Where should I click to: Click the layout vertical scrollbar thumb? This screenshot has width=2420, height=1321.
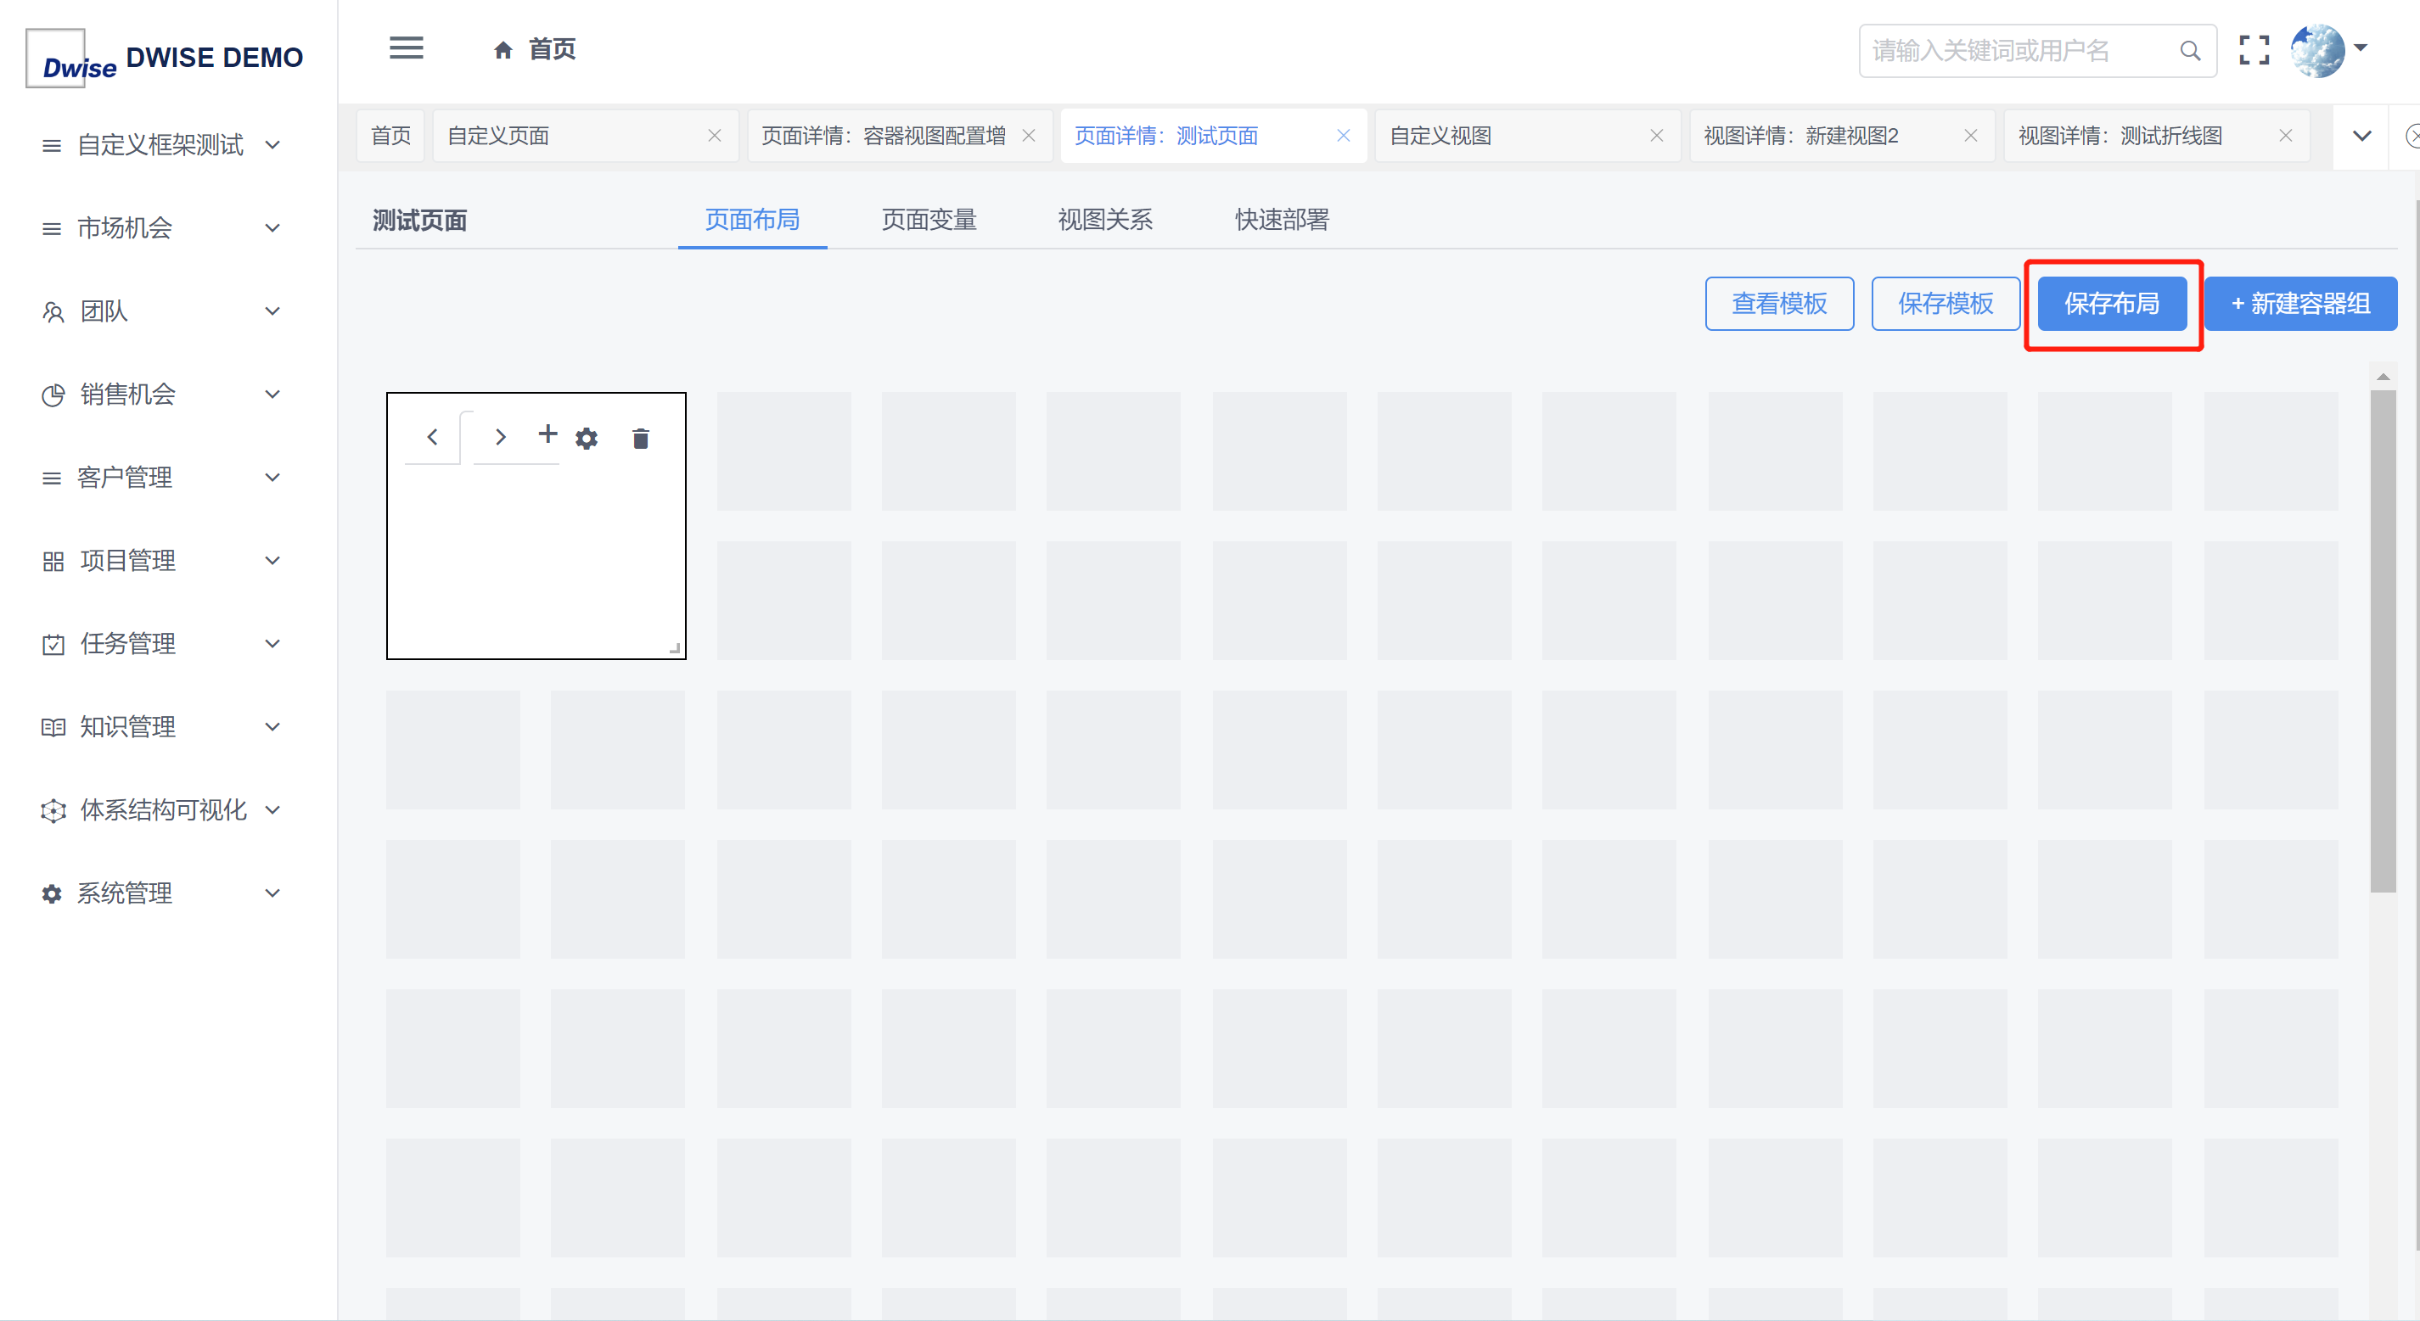[2383, 641]
